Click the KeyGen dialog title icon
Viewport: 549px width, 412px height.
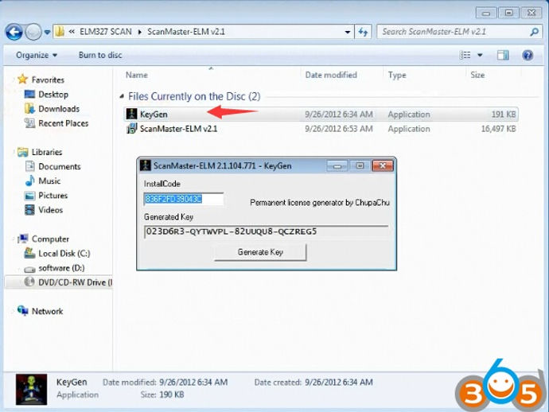146,165
